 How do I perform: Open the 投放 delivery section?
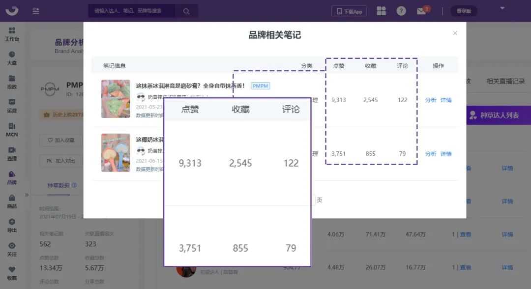coord(12,83)
